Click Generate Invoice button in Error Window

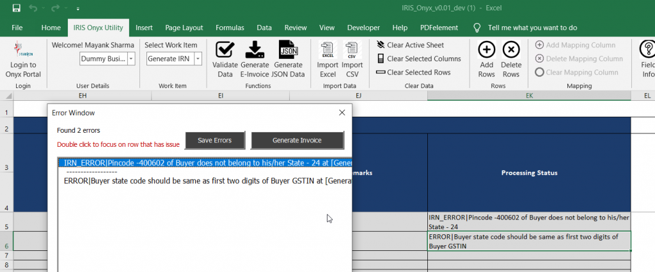(297, 140)
